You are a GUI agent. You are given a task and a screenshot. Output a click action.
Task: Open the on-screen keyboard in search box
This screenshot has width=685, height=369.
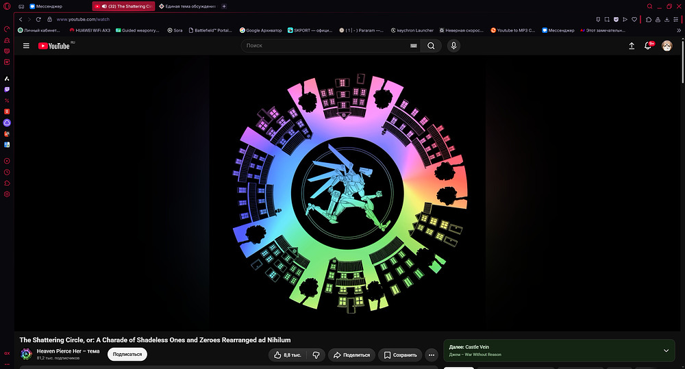413,46
